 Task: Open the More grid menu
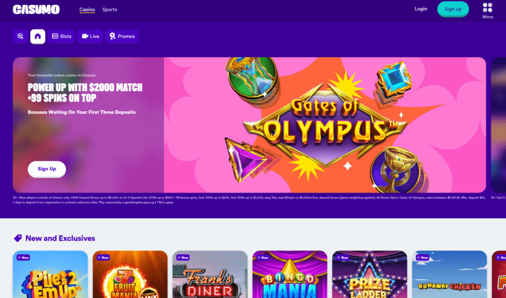(x=487, y=11)
